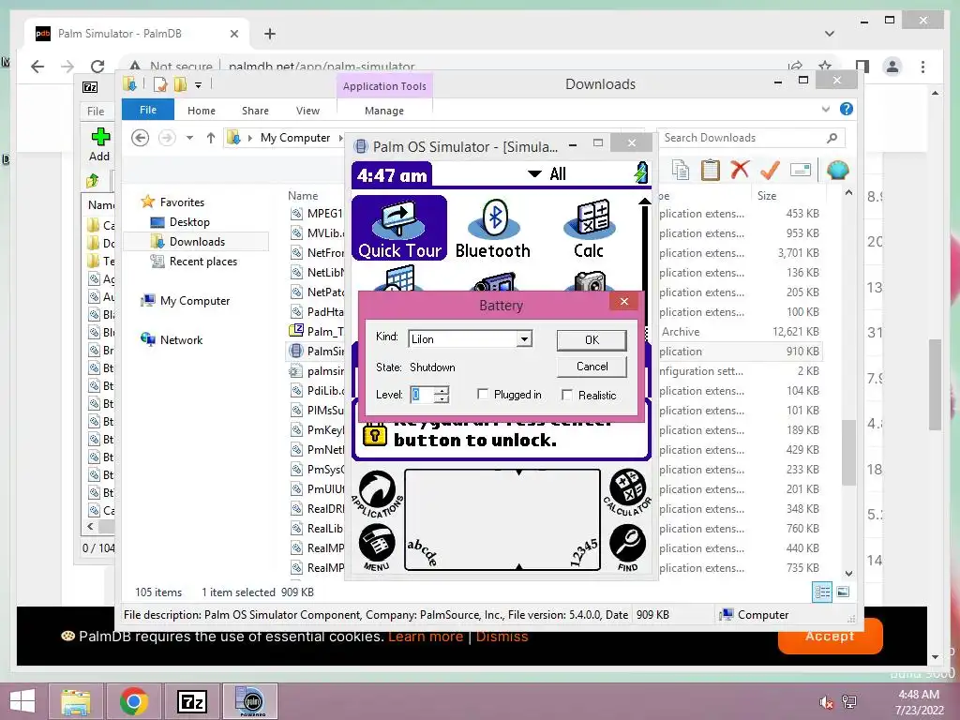Screen dimensions: 960x720
Task: Open the Home ribbon tab
Action: coord(202,111)
